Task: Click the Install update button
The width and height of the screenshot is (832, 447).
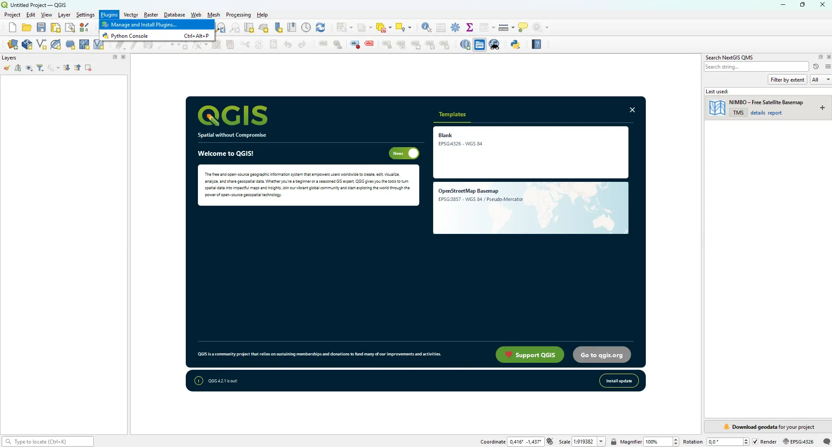Action: pyautogui.click(x=619, y=381)
